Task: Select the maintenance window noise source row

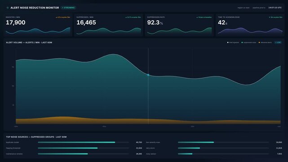Action: click(x=74, y=154)
